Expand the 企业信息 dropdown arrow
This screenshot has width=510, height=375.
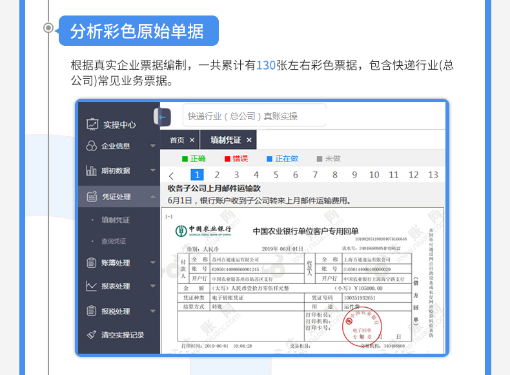(x=153, y=146)
